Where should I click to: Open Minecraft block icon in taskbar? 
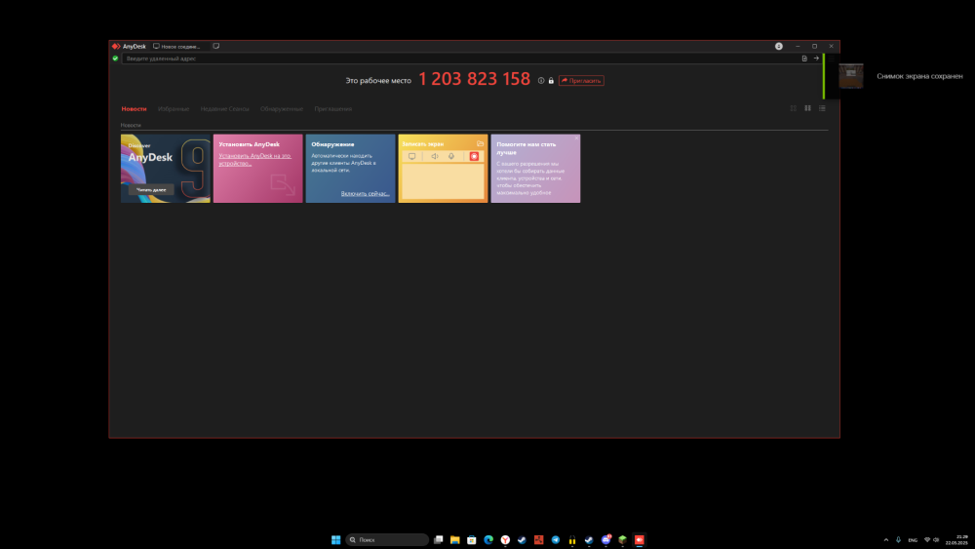622,539
